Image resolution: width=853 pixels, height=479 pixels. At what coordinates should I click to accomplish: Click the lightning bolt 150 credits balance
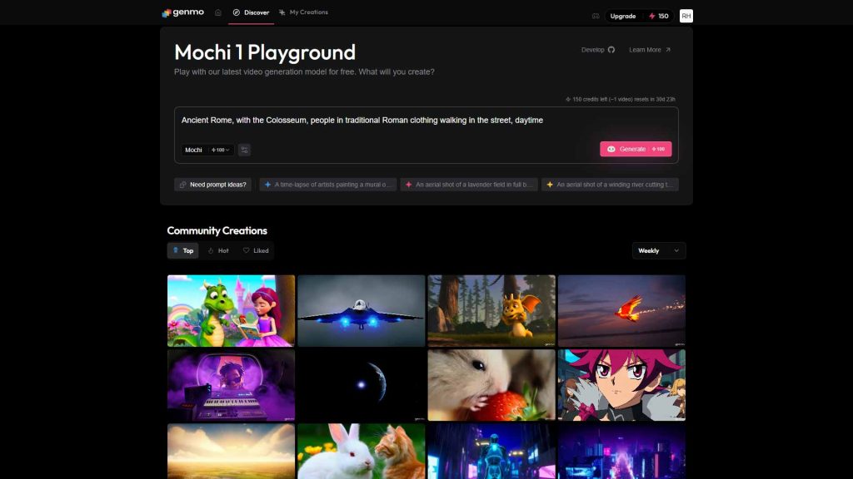659,17
